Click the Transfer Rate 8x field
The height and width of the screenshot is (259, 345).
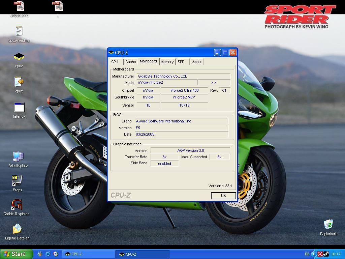point(164,157)
